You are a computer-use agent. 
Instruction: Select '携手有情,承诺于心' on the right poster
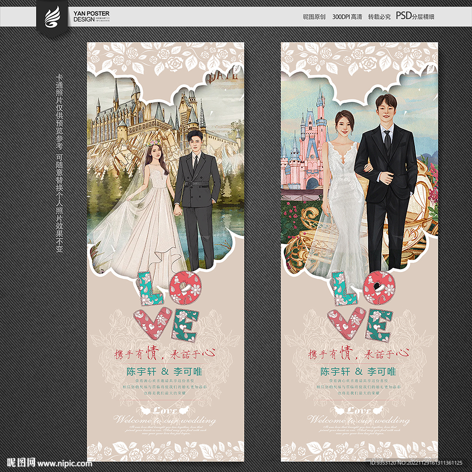[x=359, y=354]
